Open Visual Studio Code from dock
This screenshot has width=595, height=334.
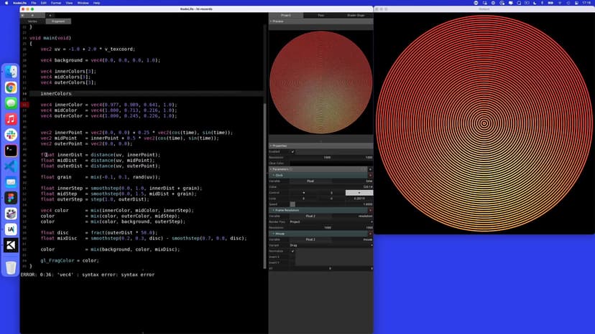coord(11,166)
